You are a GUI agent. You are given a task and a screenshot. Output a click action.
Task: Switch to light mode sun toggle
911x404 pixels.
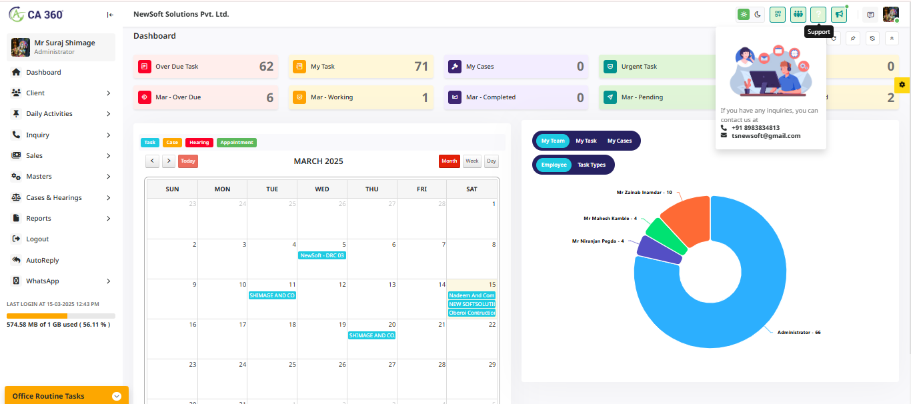point(744,15)
